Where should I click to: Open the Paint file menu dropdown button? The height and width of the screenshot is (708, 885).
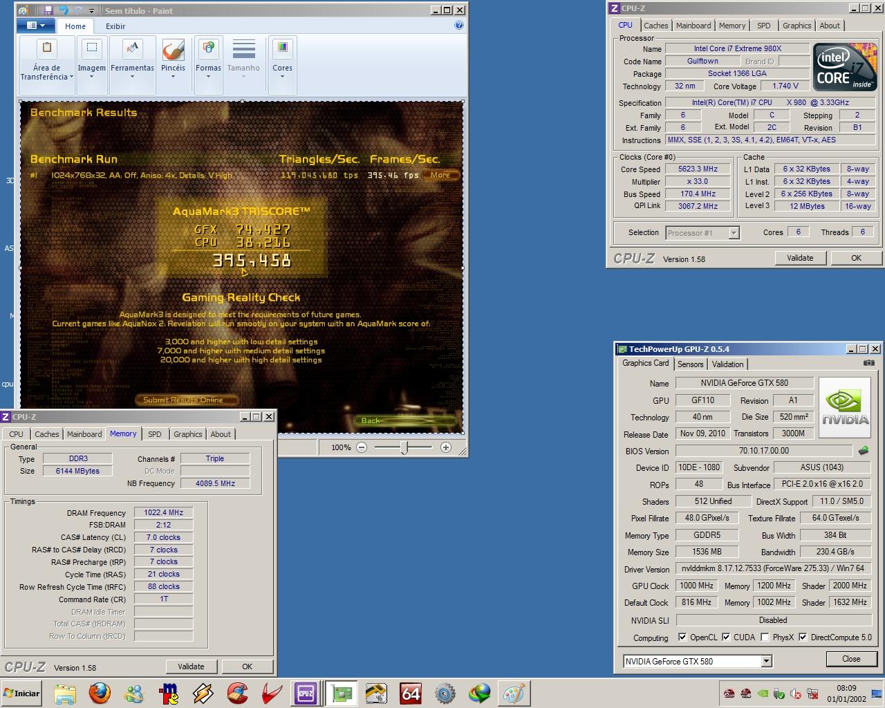pos(35,26)
